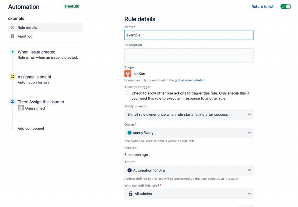Screen dimensions: 298x207
Task: Click the blue assign-user action icon
Action: (x=12, y=102)
